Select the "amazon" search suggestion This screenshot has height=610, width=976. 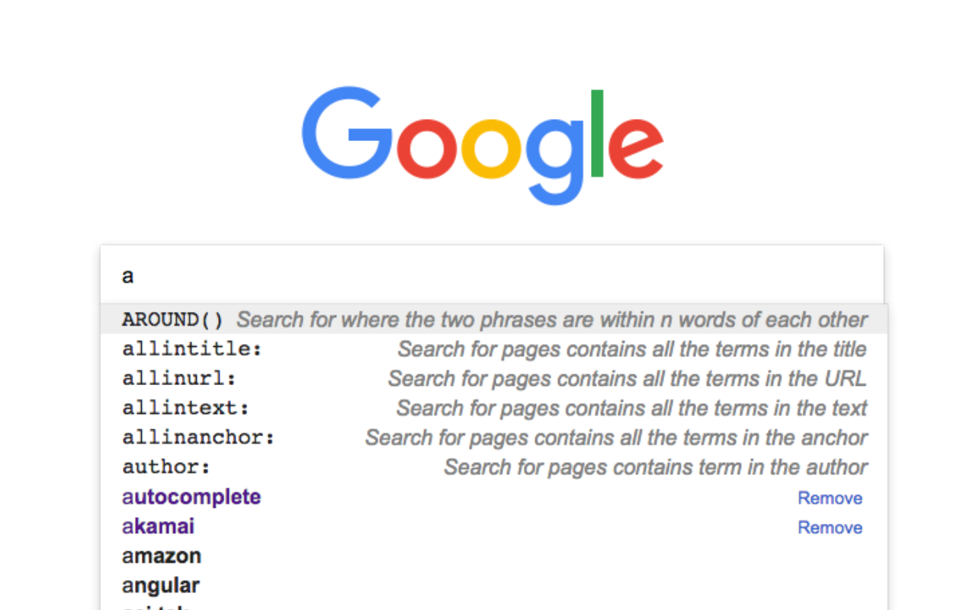[162, 557]
